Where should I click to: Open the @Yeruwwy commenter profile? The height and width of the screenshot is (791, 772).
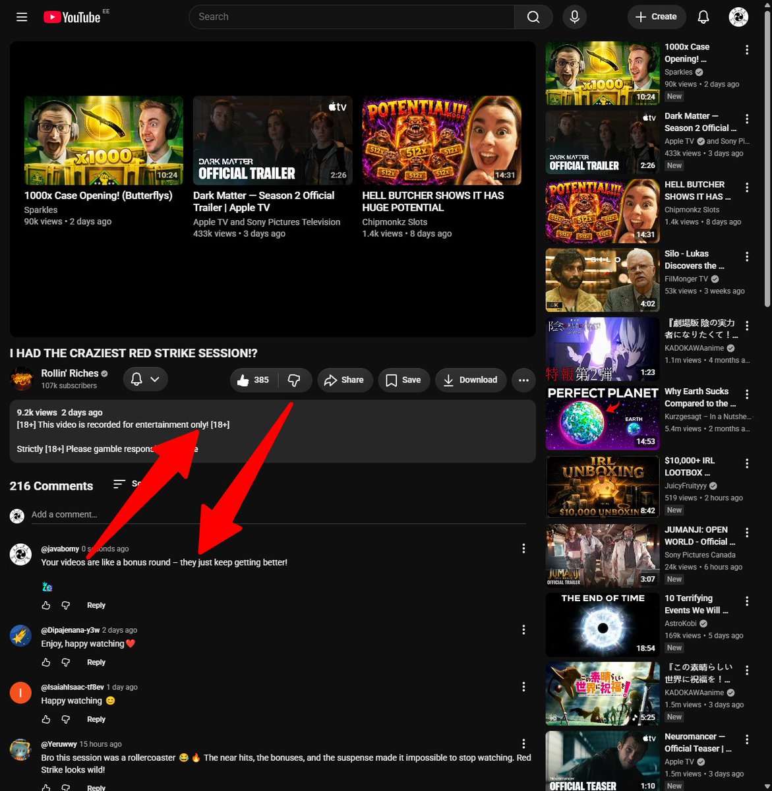[59, 744]
